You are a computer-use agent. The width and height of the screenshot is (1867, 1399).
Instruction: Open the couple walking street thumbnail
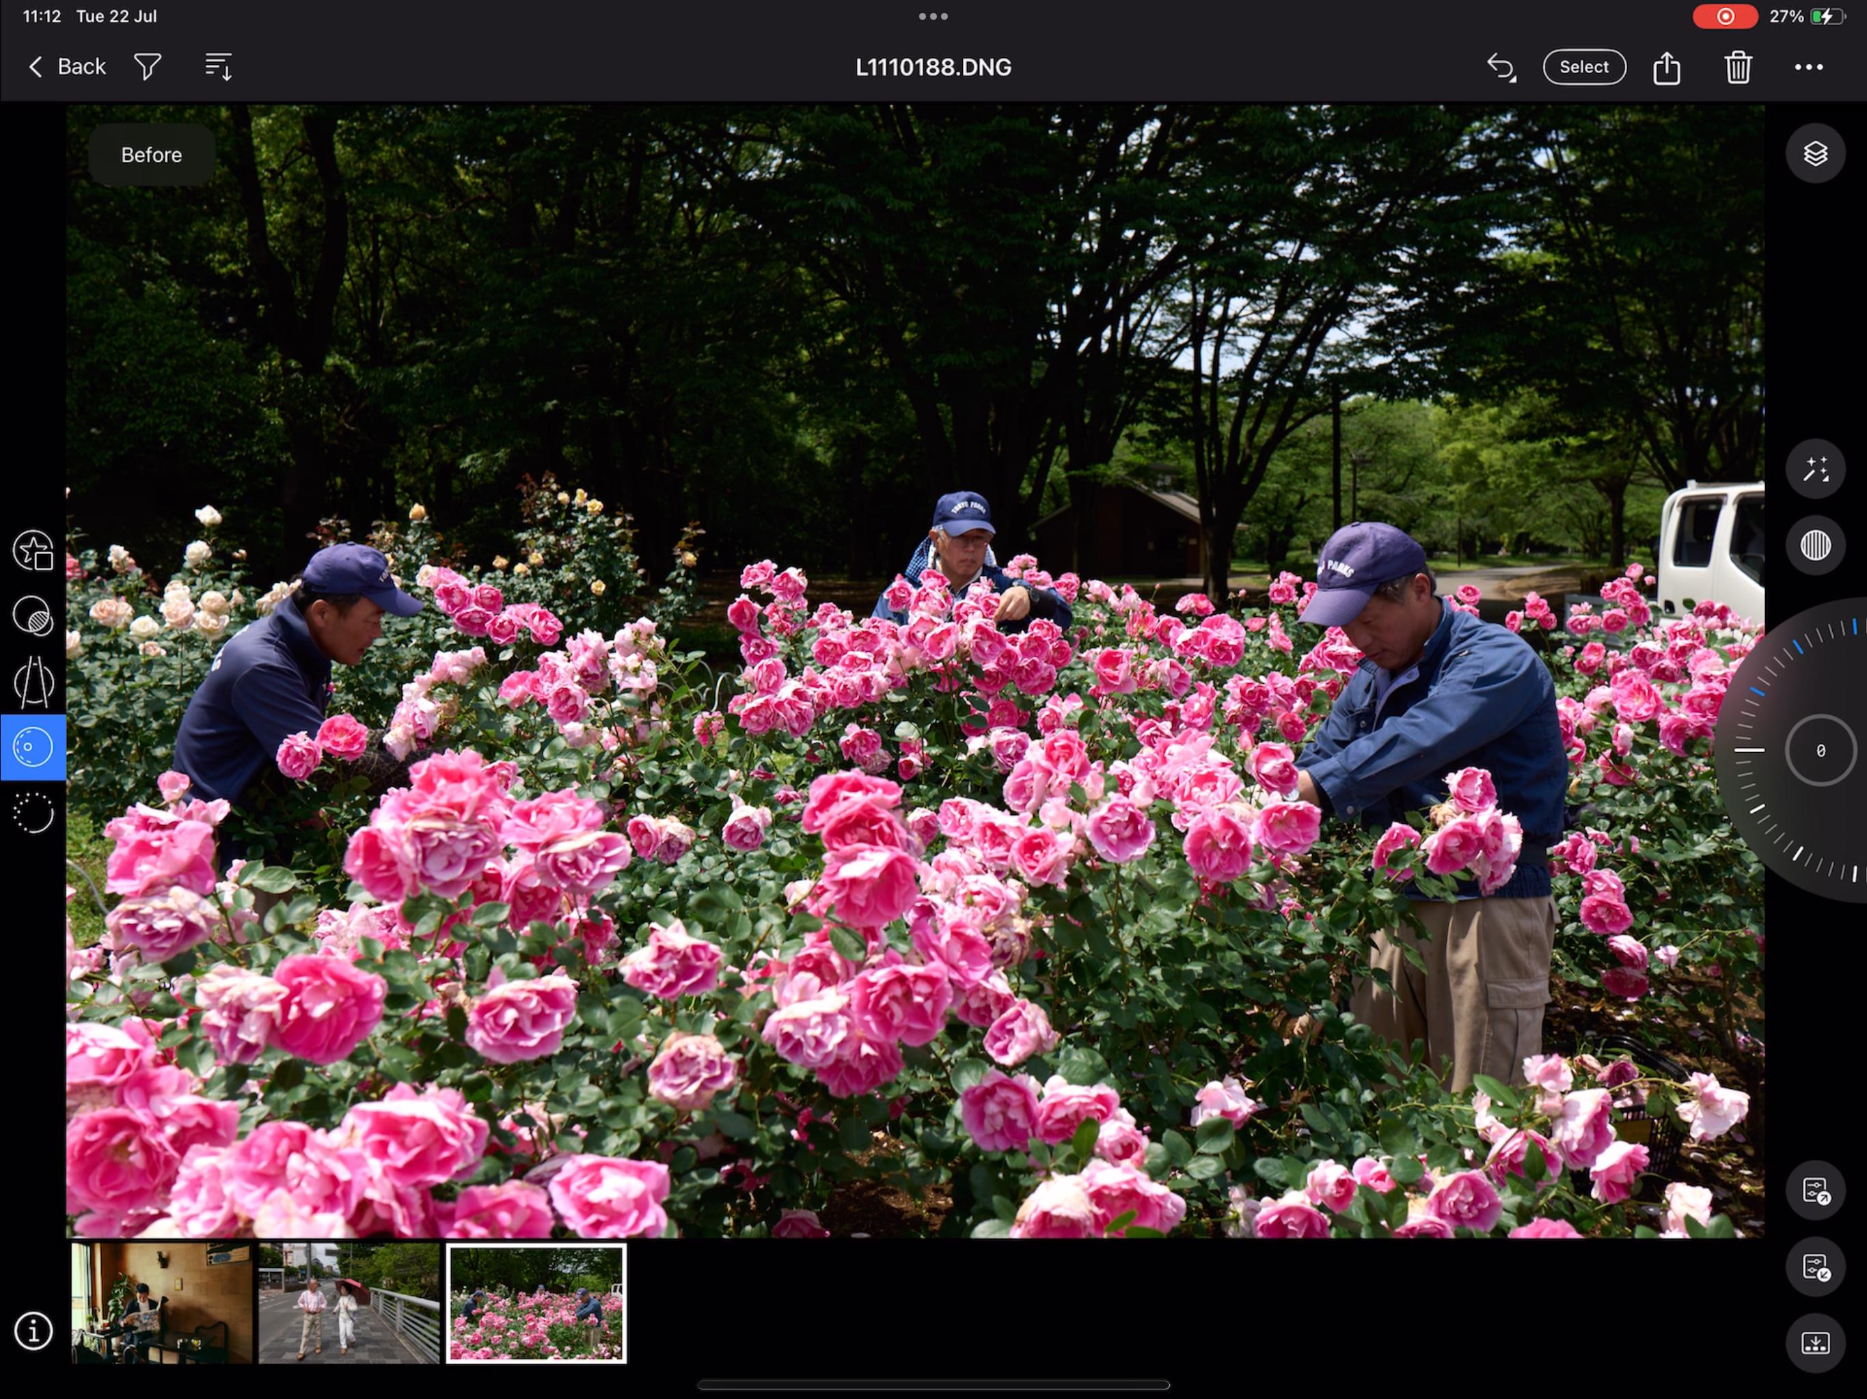pyautogui.click(x=349, y=1303)
